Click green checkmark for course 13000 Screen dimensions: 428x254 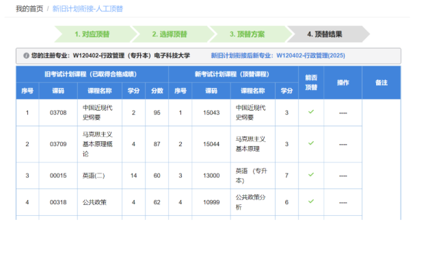(x=311, y=175)
